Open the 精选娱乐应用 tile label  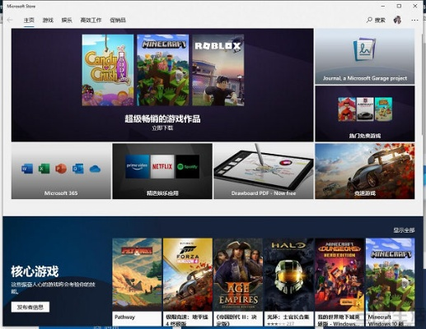(x=162, y=193)
